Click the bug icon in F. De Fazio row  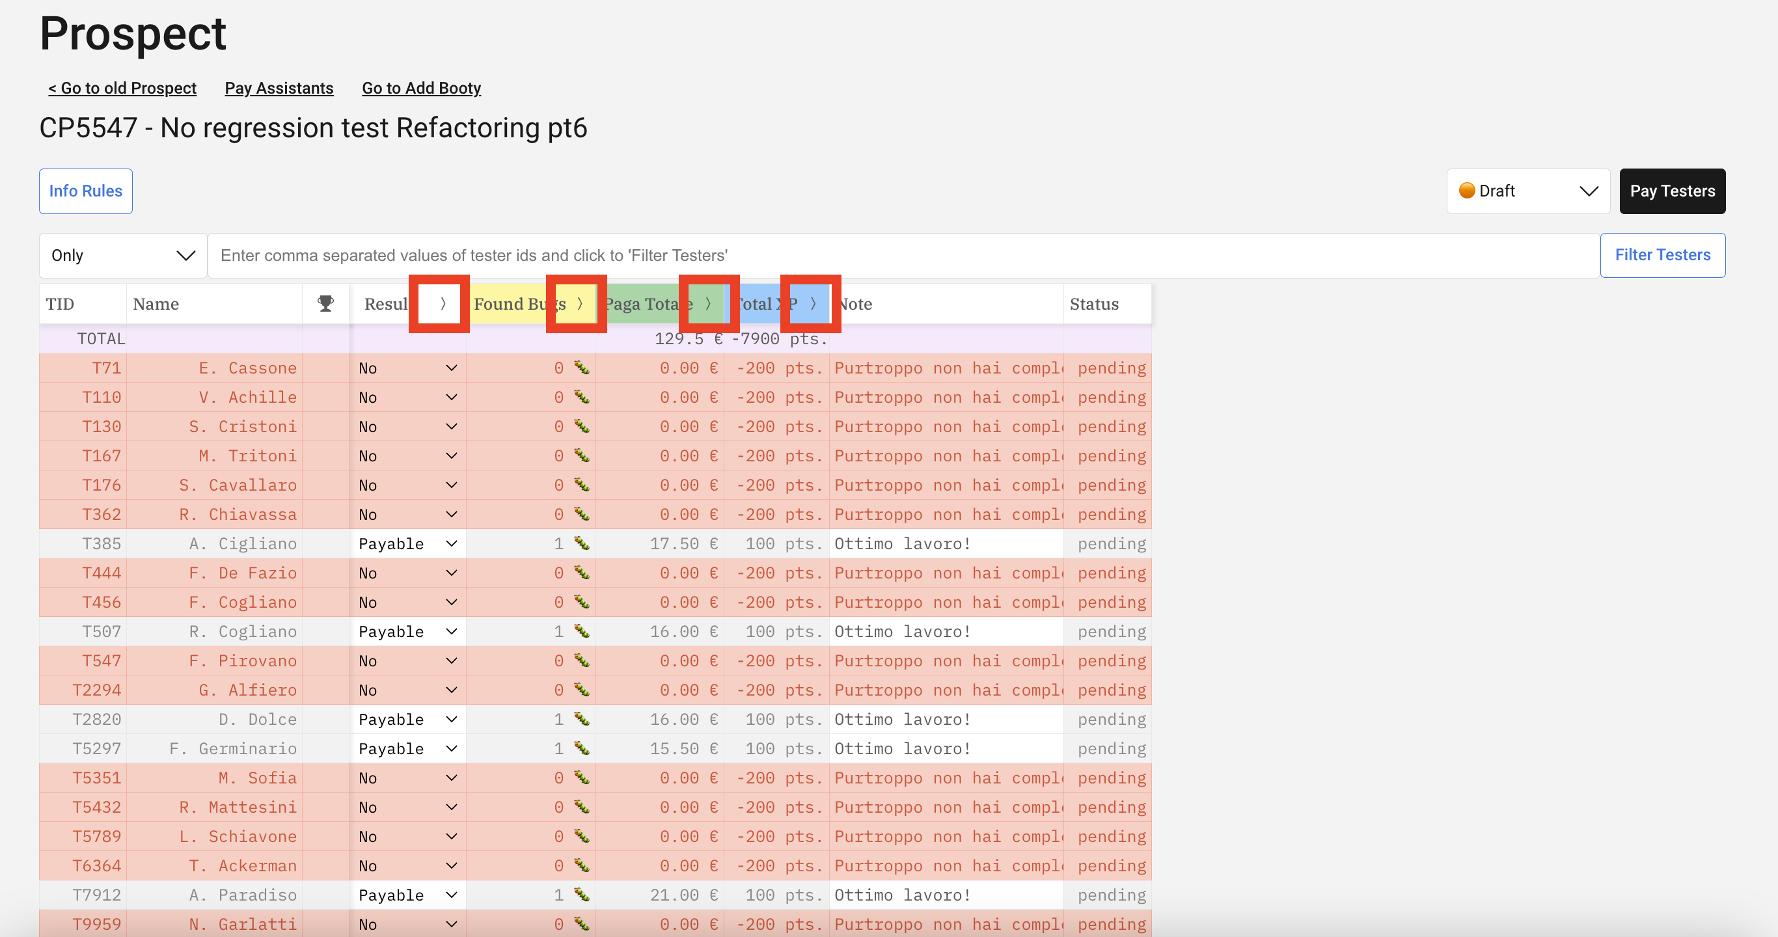point(582,573)
